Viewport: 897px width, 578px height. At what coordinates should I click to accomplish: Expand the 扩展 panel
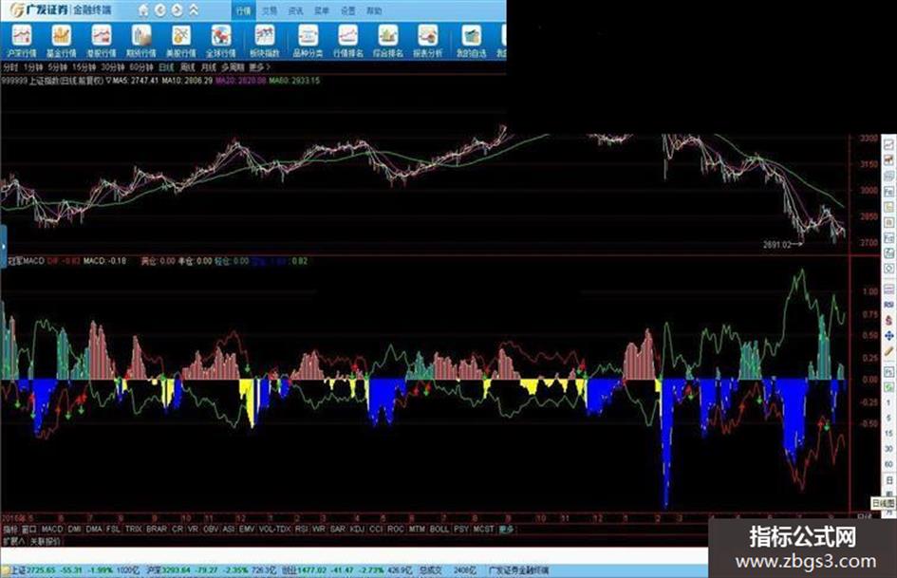point(13,541)
